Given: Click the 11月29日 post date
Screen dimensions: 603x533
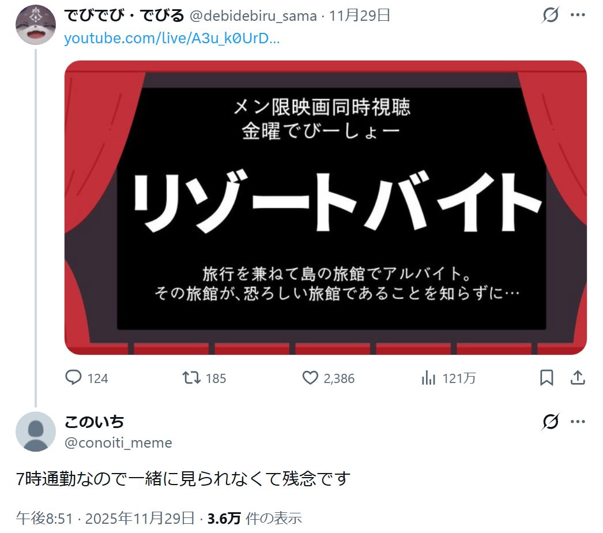Looking at the screenshot, I should click(x=360, y=16).
